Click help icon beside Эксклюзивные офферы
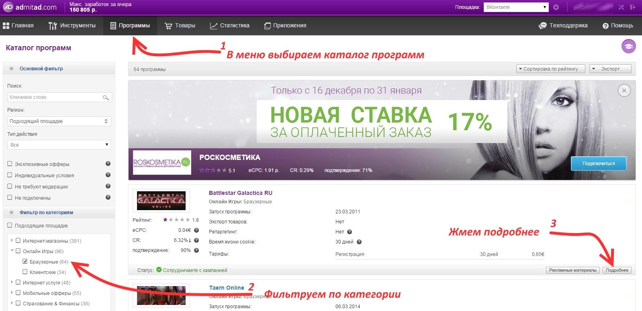 pos(108,164)
